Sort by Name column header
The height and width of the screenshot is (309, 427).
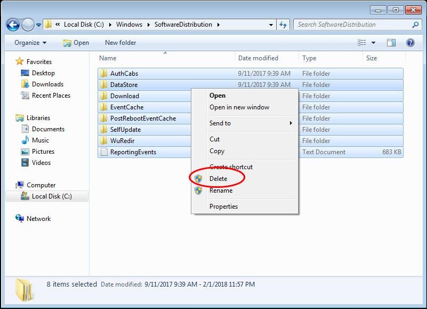pos(166,58)
